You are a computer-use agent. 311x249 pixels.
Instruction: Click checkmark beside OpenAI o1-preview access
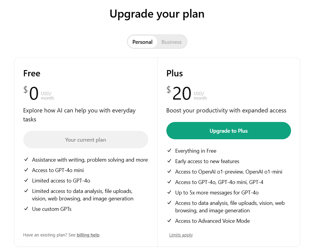click(x=169, y=171)
